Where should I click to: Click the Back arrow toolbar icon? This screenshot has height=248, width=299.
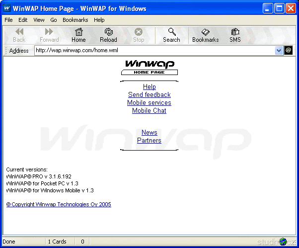[x=19, y=32]
